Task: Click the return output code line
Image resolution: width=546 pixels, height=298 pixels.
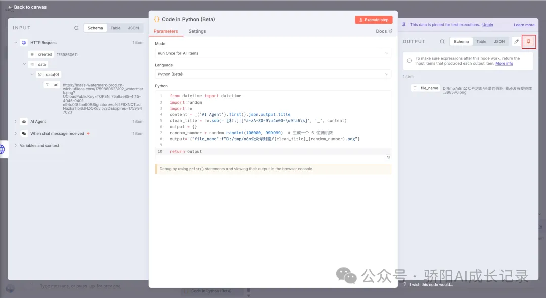Action: click(x=186, y=151)
